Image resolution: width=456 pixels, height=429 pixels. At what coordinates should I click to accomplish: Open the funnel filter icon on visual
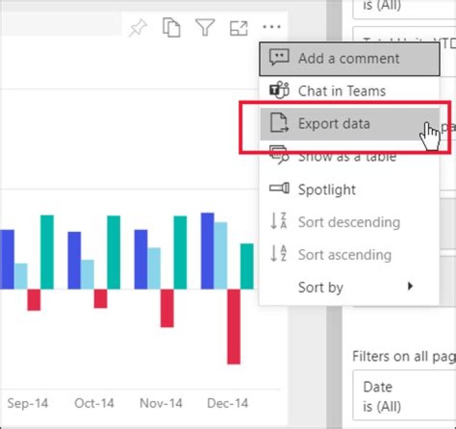pos(205,27)
